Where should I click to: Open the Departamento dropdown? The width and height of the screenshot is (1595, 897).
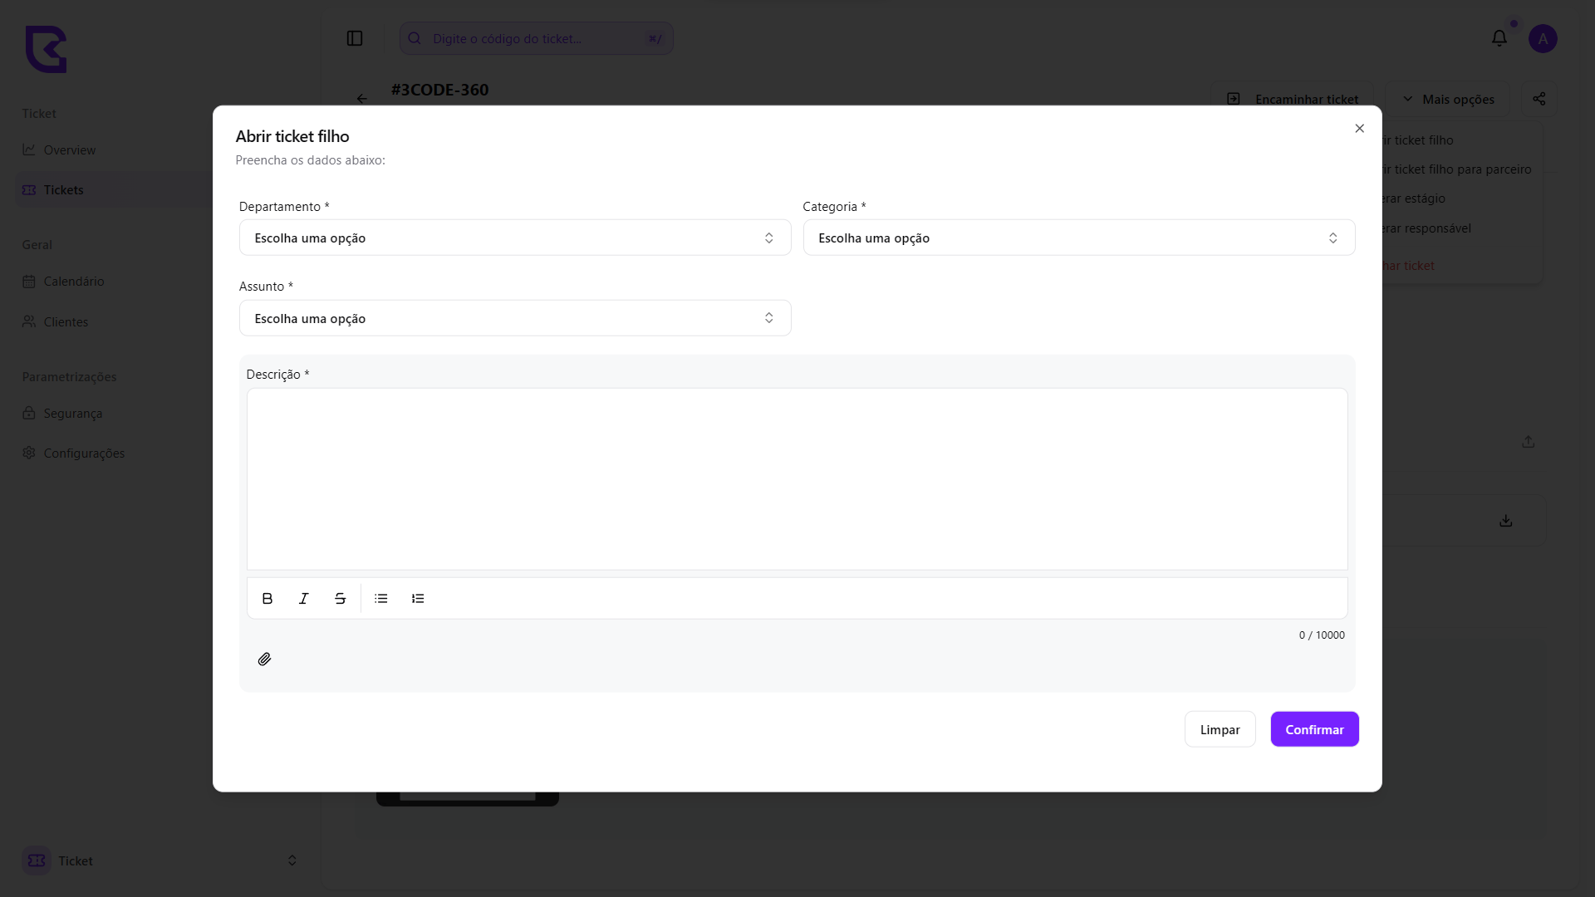click(x=514, y=238)
